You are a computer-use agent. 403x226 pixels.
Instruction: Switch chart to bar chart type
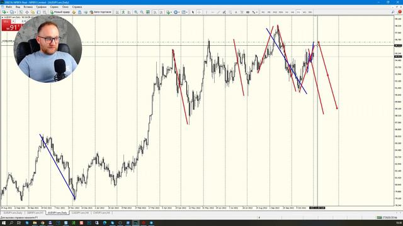[117, 12]
